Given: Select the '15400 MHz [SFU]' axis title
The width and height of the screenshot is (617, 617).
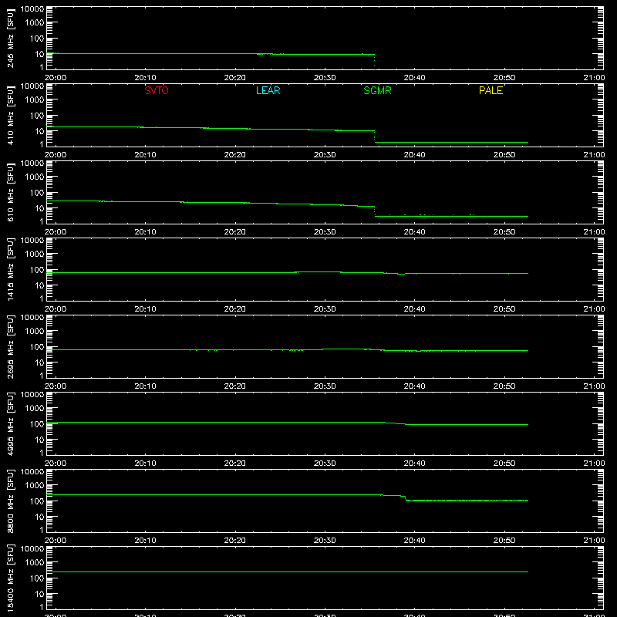Looking at the screenshot, I should tap(10, 578).
